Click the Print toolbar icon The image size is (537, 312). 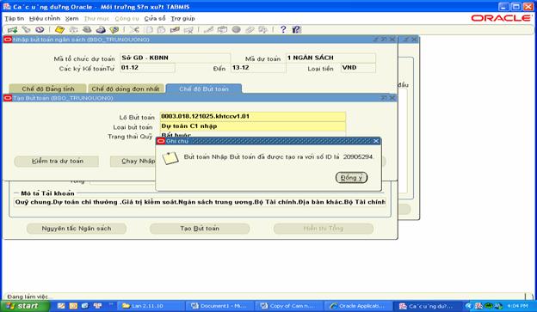tap(101, 30)
